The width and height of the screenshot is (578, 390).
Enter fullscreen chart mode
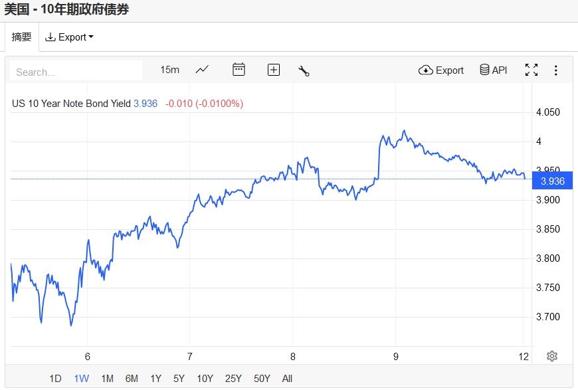click(x=531, y=70)
